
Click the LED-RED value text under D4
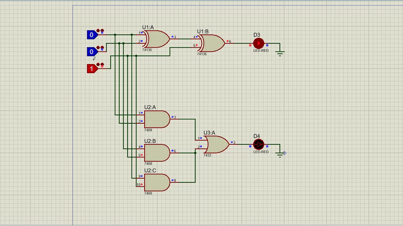click(261, 152)
